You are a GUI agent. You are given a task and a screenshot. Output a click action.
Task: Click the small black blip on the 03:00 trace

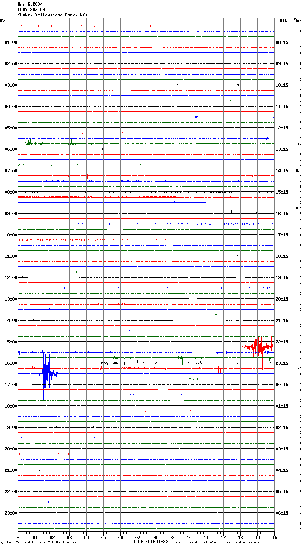(238, 85)
